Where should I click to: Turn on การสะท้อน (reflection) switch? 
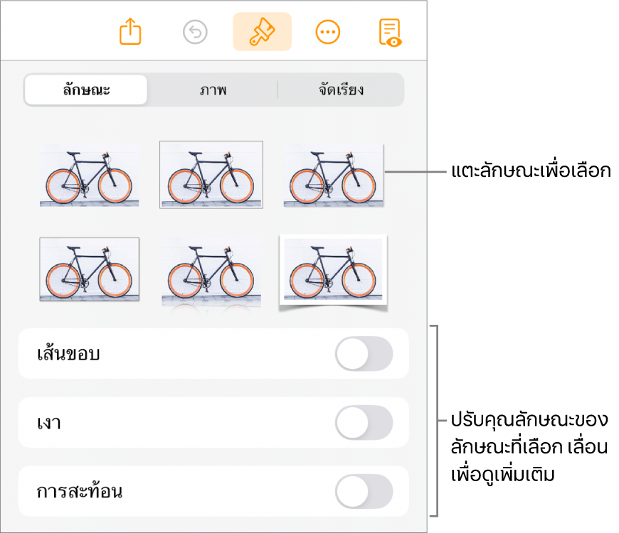pos(364,492)
